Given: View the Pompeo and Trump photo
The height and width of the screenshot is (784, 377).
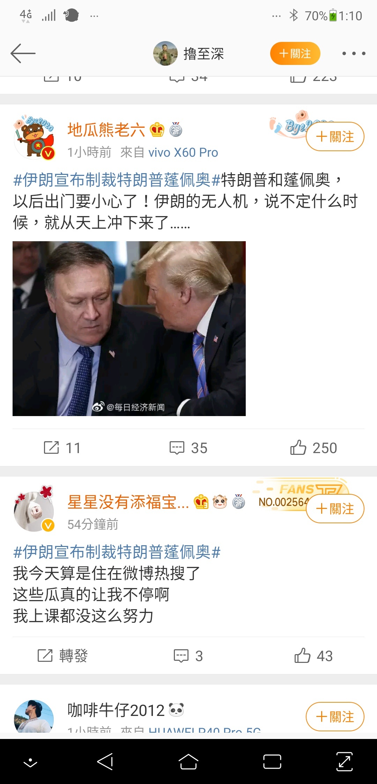Looking at the screenshot, I should pyautogui.click(x=129, y=328).
